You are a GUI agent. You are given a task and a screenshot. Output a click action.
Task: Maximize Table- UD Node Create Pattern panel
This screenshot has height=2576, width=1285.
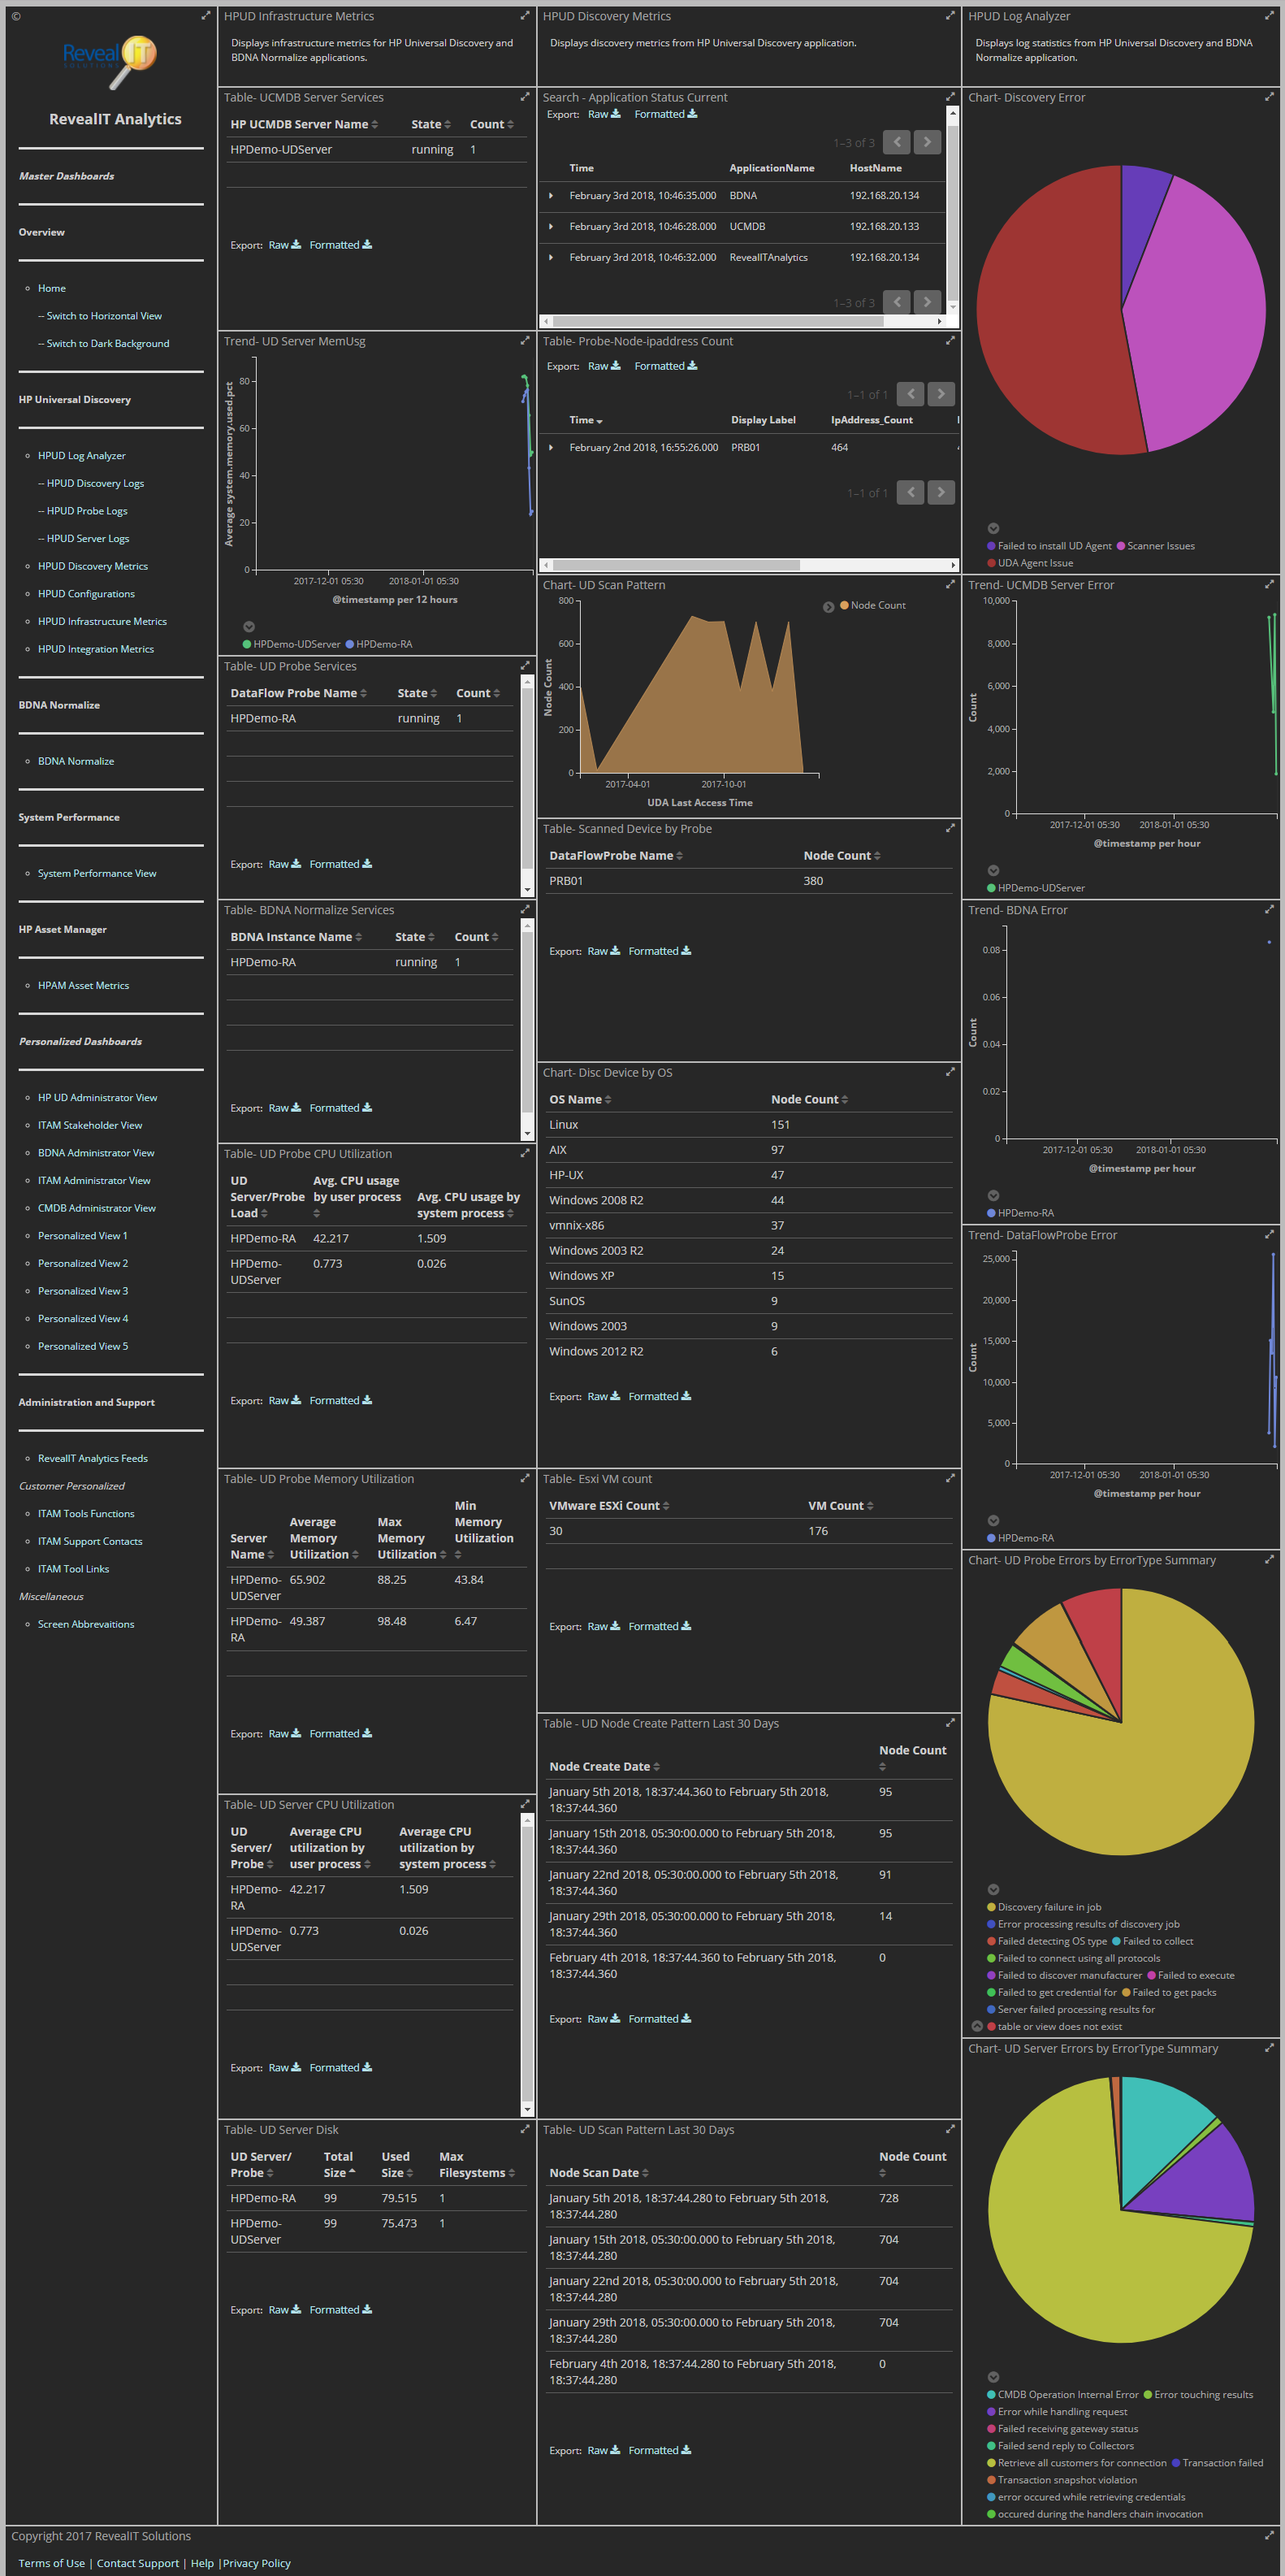pos(950,1723)
